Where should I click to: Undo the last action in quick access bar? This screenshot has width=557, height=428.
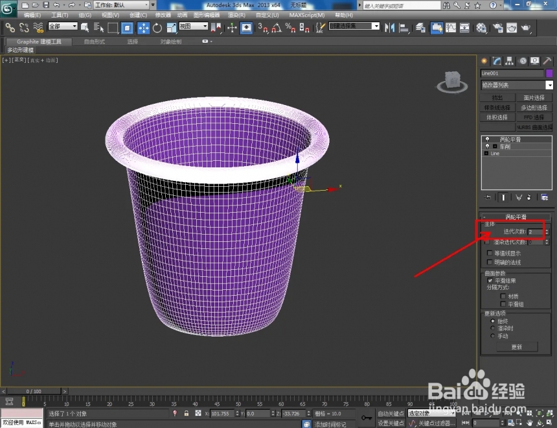tap(56, 5)
